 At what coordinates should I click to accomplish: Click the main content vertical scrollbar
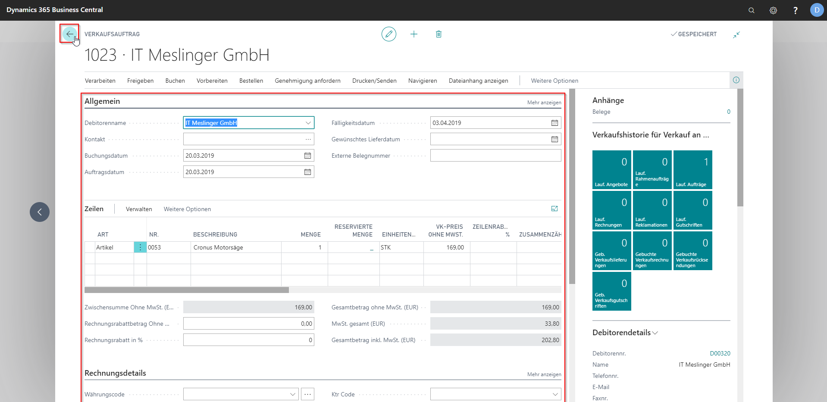(572, 186)
